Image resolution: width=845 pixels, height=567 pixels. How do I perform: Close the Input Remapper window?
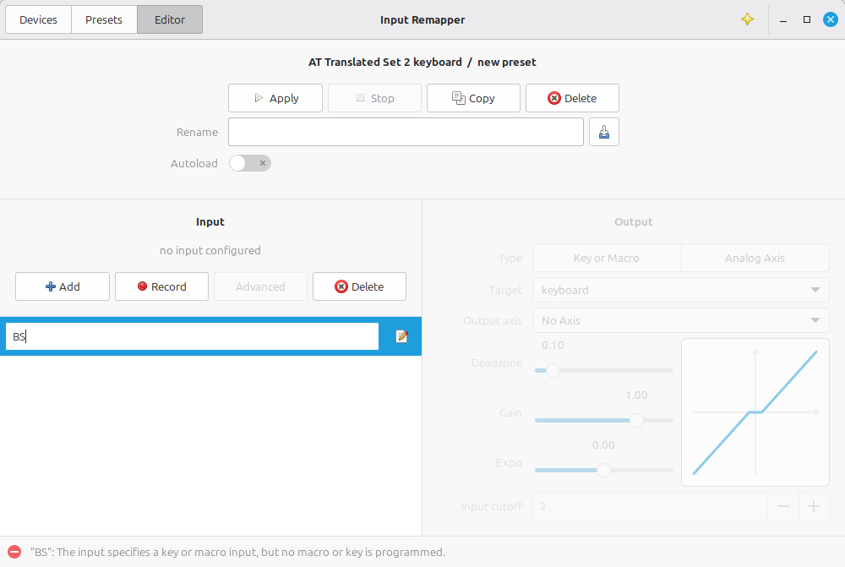click(831, 19)
